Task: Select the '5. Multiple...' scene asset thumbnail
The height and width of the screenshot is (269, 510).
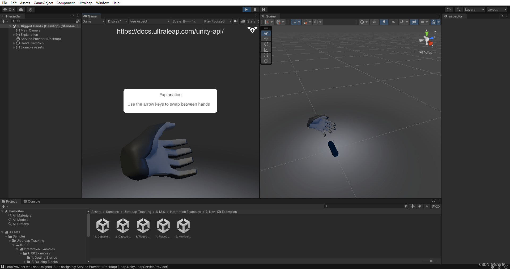Action: 183,228
